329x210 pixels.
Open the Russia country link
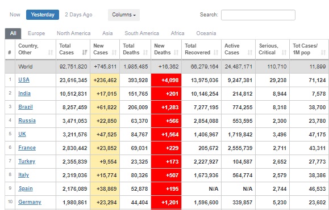coord(27,121)
